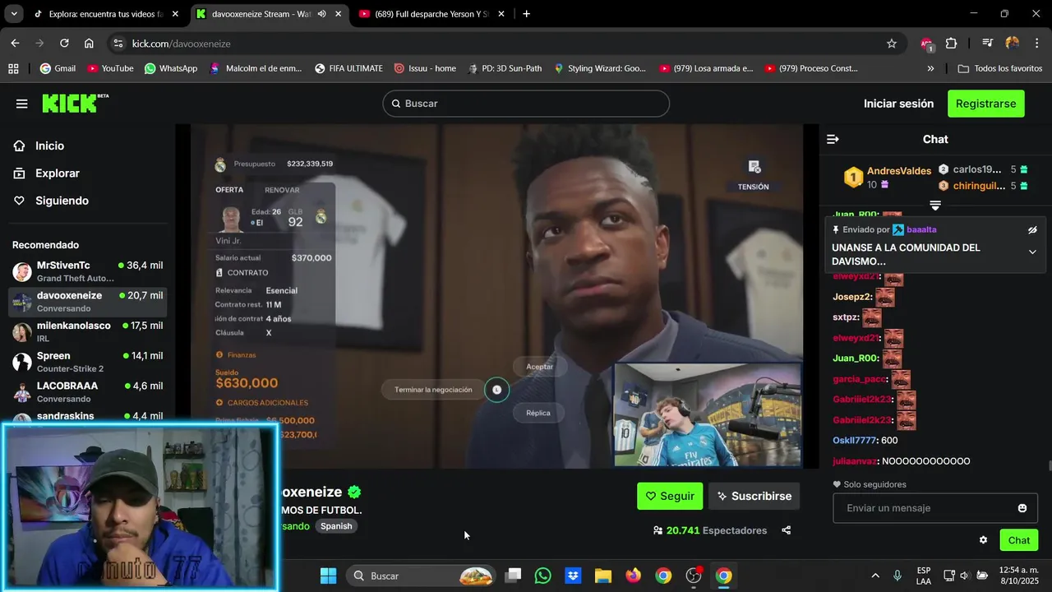Open File Explorer from the taskbar
This screenshot has height=592, width=1052.
602,576
